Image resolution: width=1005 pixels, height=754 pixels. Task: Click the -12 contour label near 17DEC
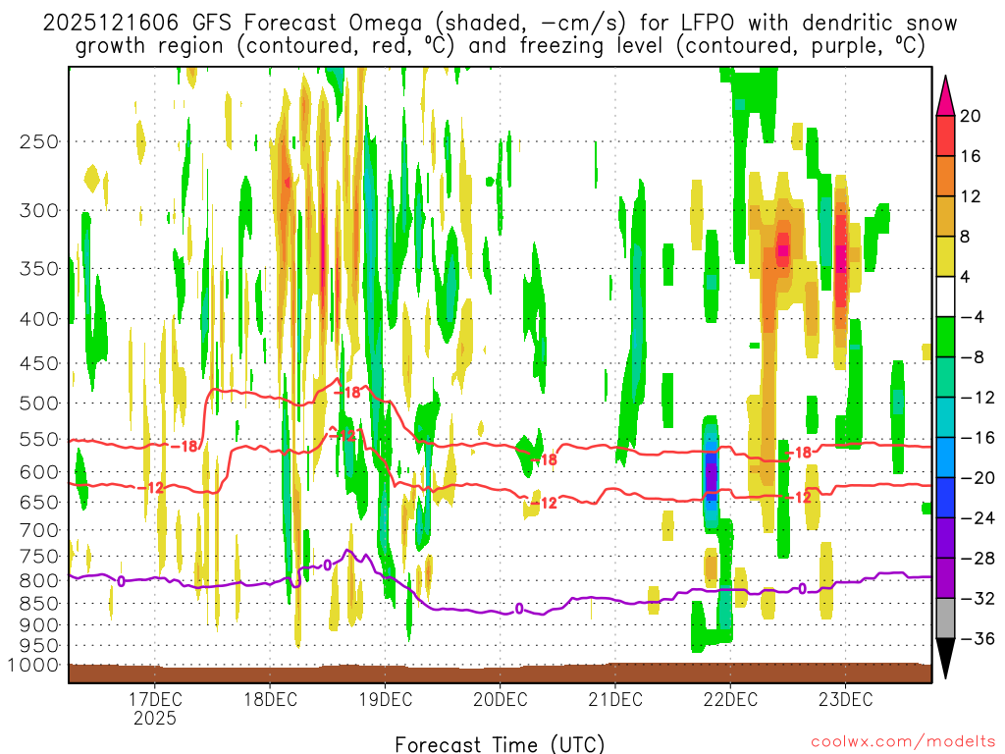(x=151, y=489)
